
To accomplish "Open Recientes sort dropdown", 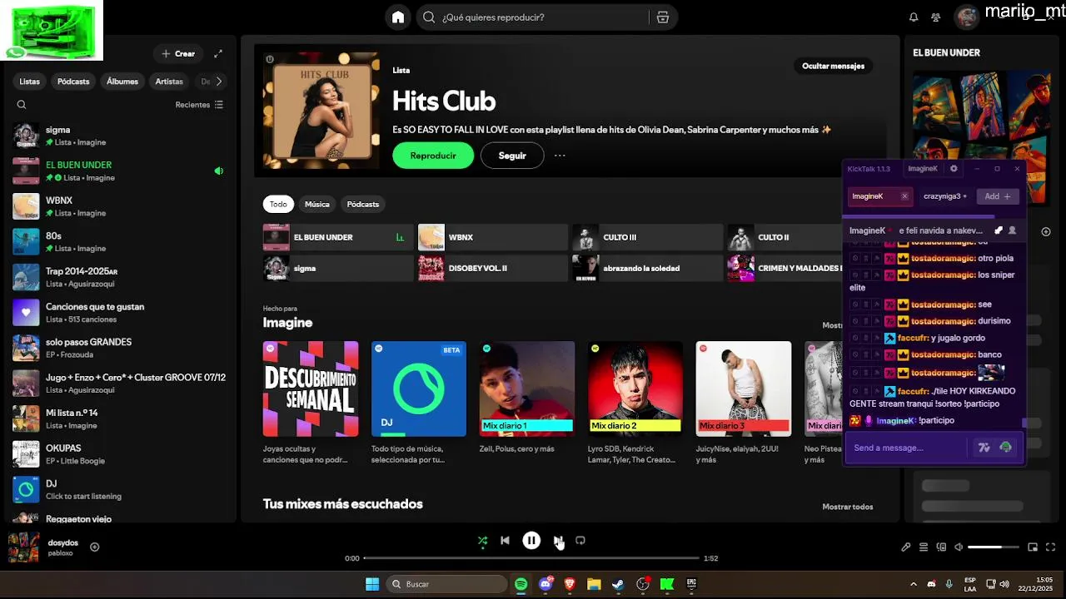I will [199, 105].
